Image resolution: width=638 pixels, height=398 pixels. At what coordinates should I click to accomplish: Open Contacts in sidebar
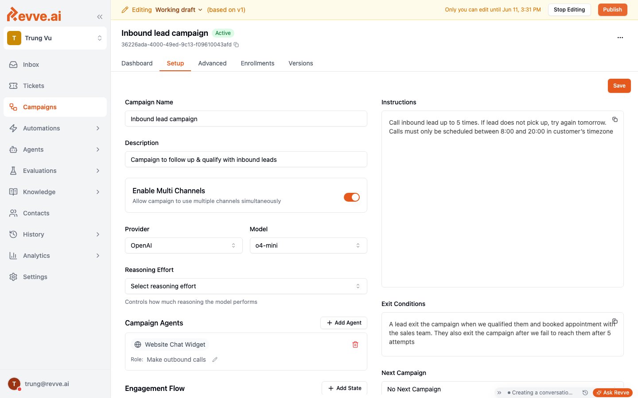click(55, 213)
